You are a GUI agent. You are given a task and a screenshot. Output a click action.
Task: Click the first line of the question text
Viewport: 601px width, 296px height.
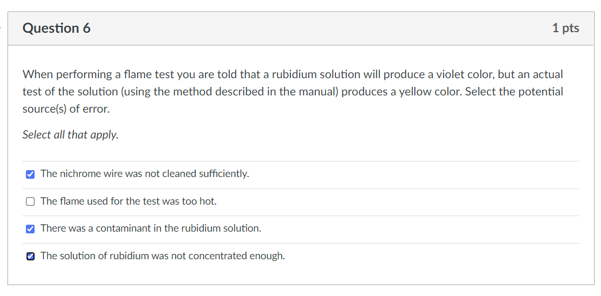click(x=293, y=74)
